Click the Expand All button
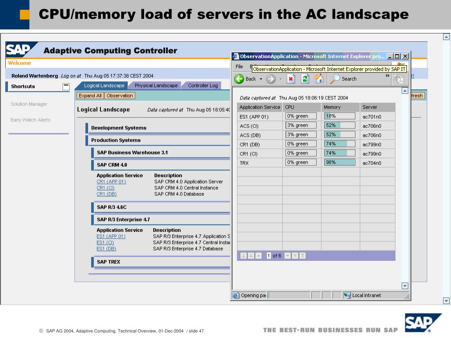 90,96
